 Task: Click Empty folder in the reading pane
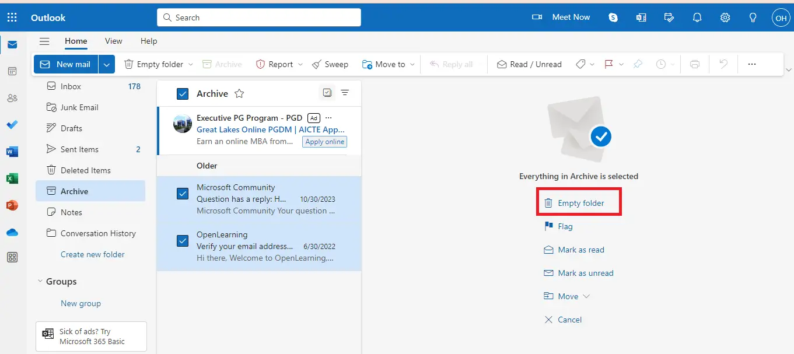pos(574,203)
